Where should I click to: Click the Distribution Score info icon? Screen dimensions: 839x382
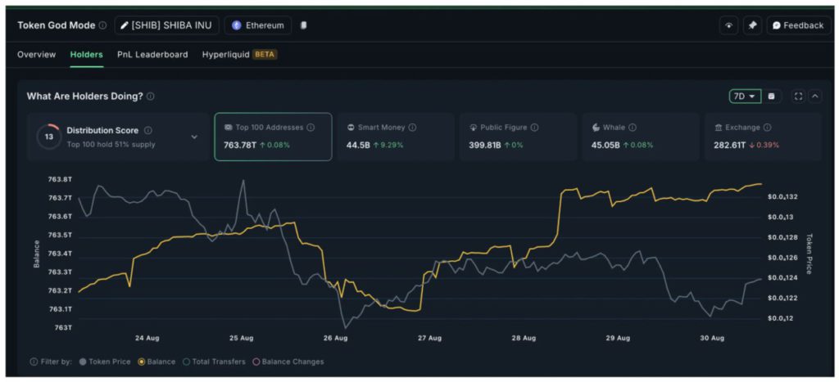coord(147,130)
